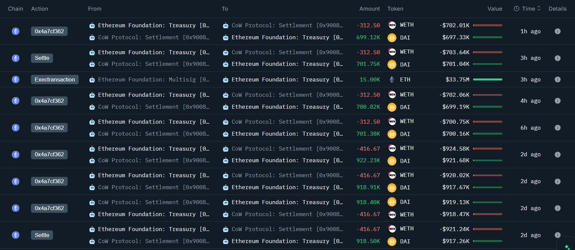Click the Ethereum chain icon in the Exectransaction row

click(16, 79)
